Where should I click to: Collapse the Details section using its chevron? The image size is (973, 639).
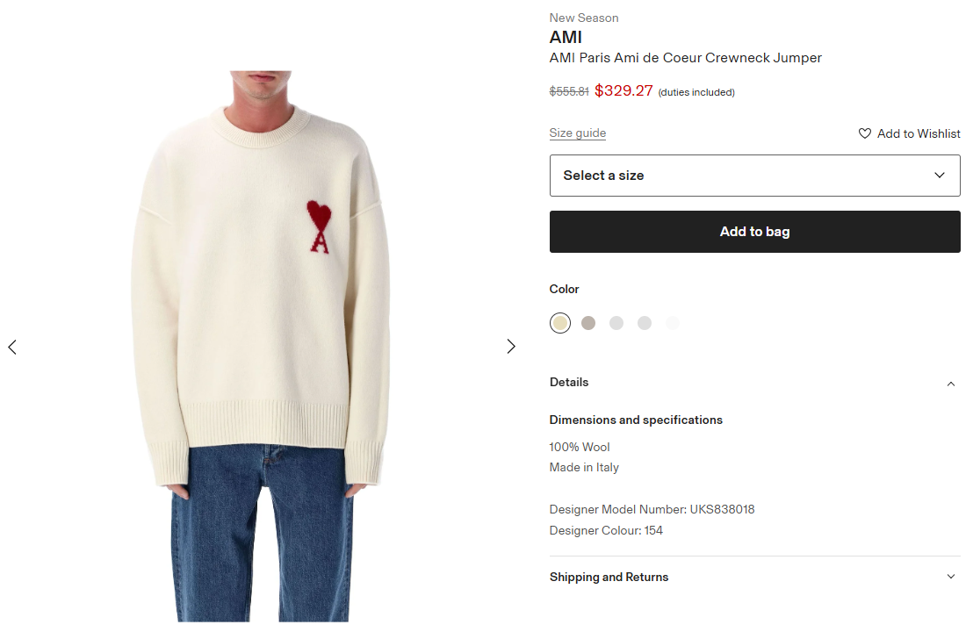pyautogui.click(x=950, y=384)
